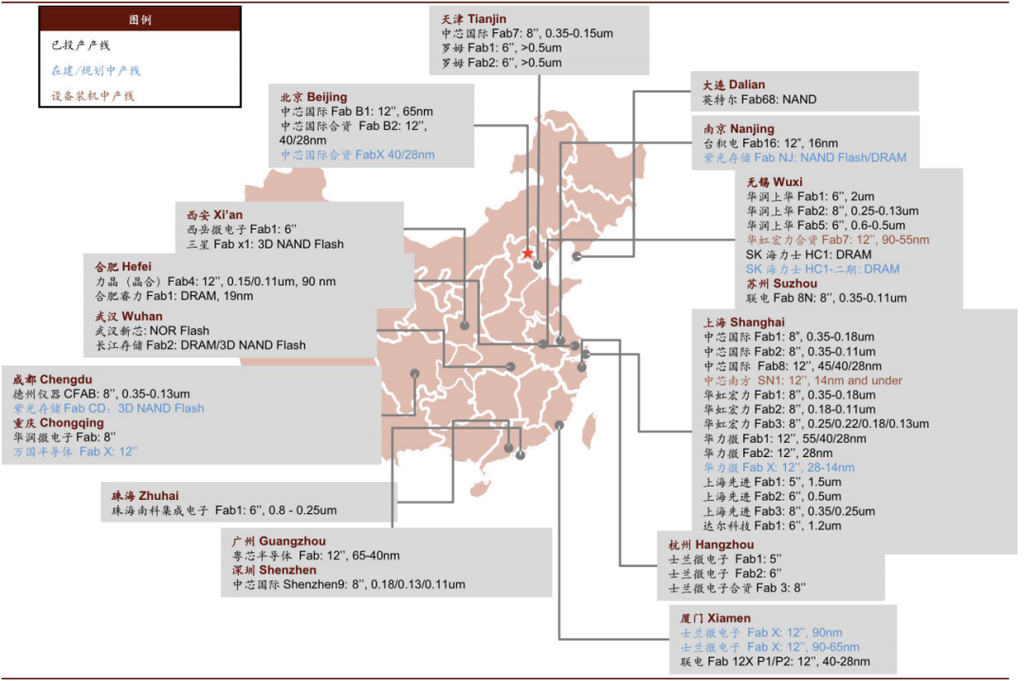
Task: Click blue '士兰微电子 Fab X: 12", 90-65nm' line
Action: [769, 647]
